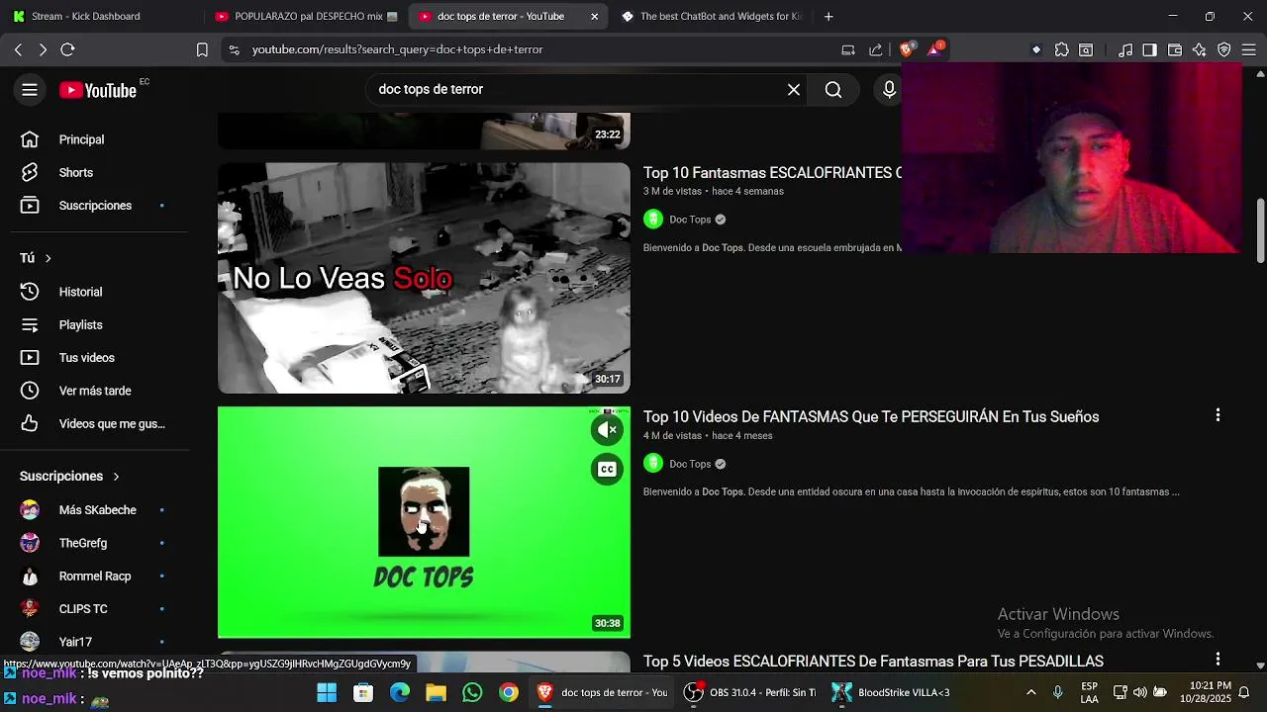Unmute the Doc Tops preview video
1267x712 pixels.
click(x=607, y=429)
